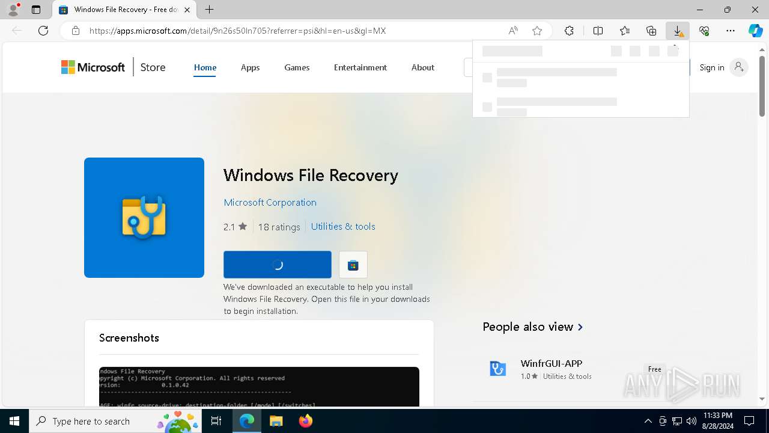769x433 pixels.
Task: Open the account avatar icon
Action: point(739,67)
